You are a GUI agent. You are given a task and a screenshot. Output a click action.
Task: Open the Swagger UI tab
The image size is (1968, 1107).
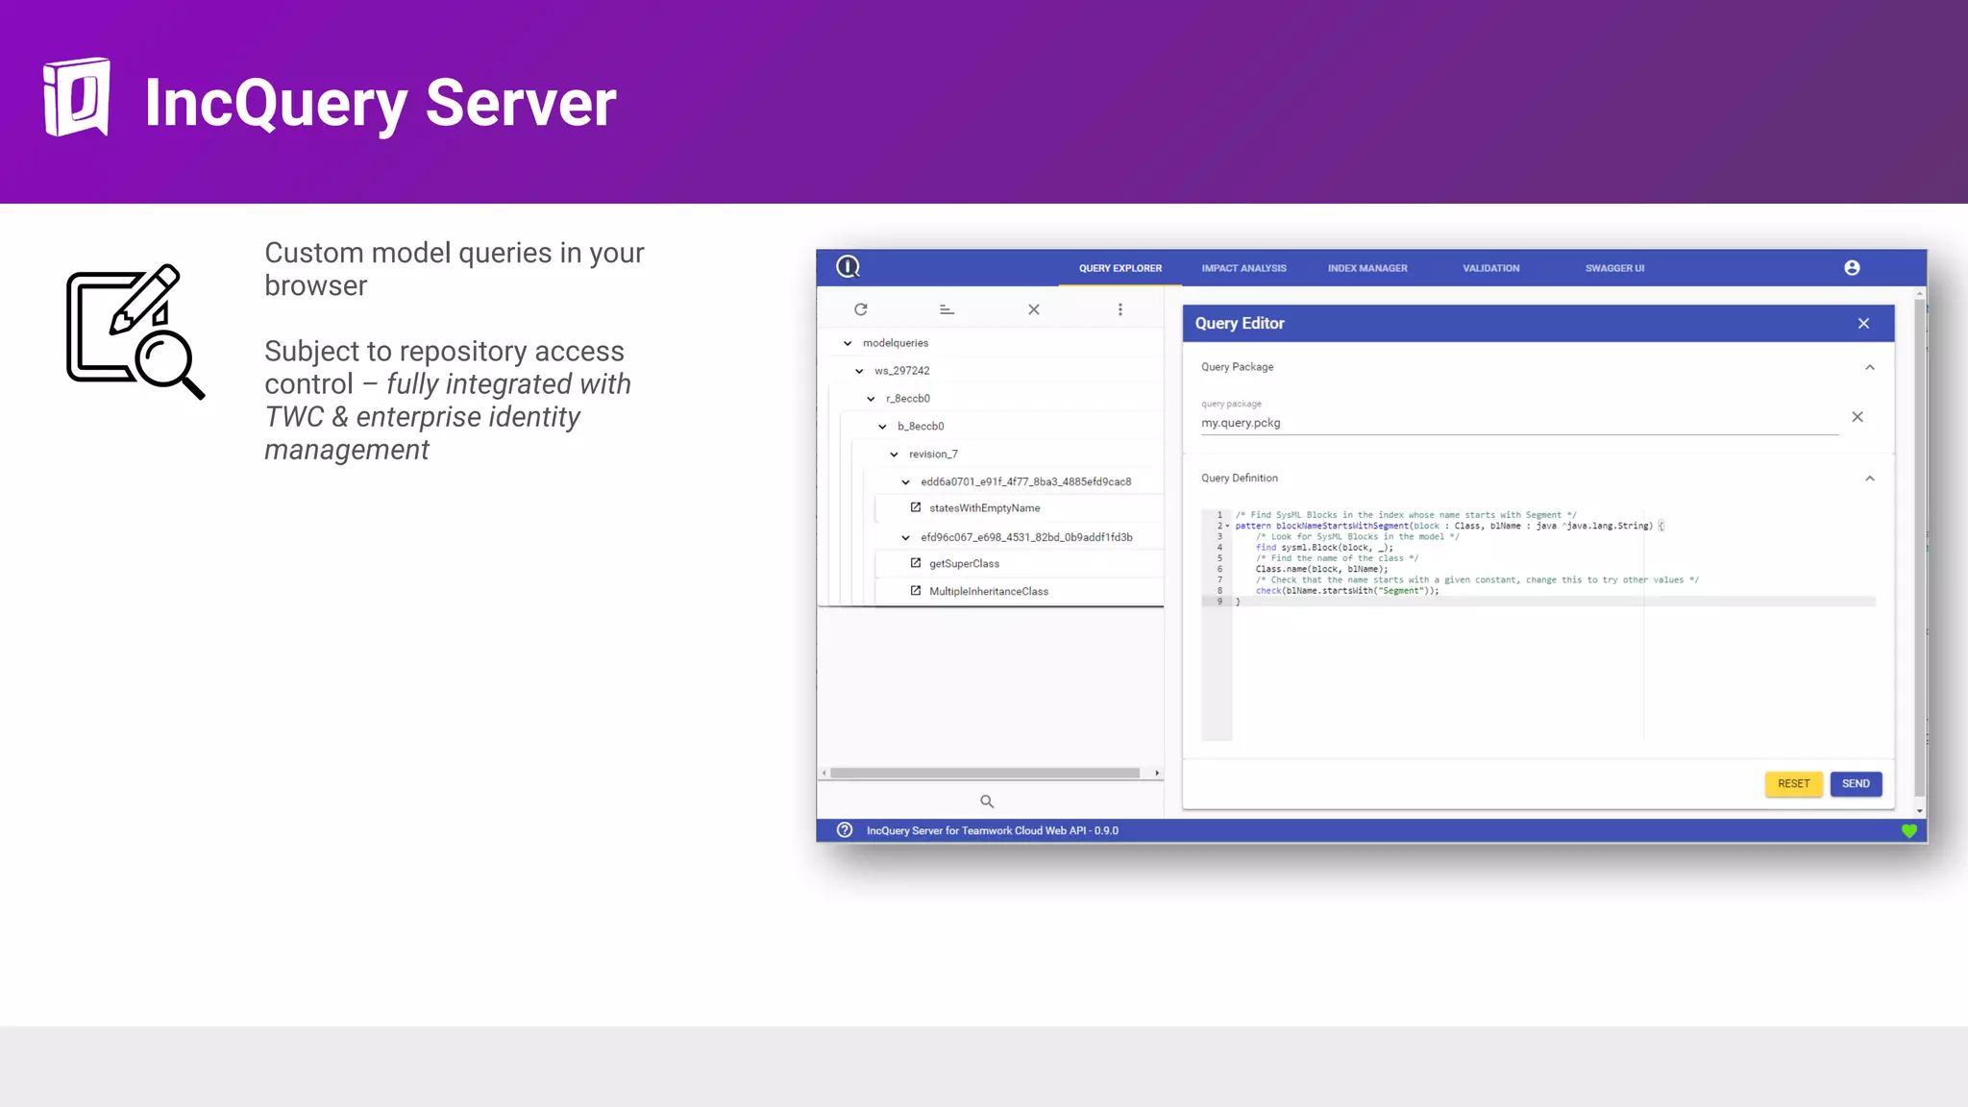[1614, 268]
